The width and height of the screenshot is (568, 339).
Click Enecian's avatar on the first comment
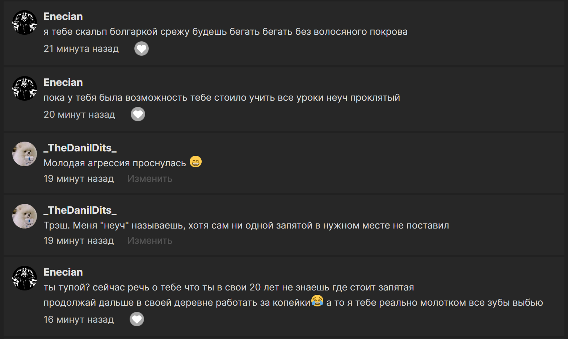(24, 22)
